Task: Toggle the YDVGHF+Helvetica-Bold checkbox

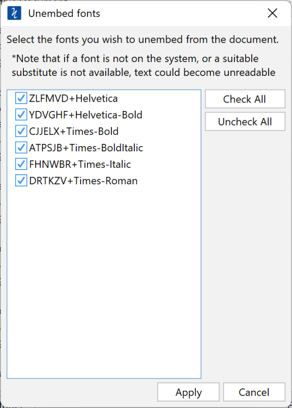Action: pyautogui.click(x=21, y=115)
